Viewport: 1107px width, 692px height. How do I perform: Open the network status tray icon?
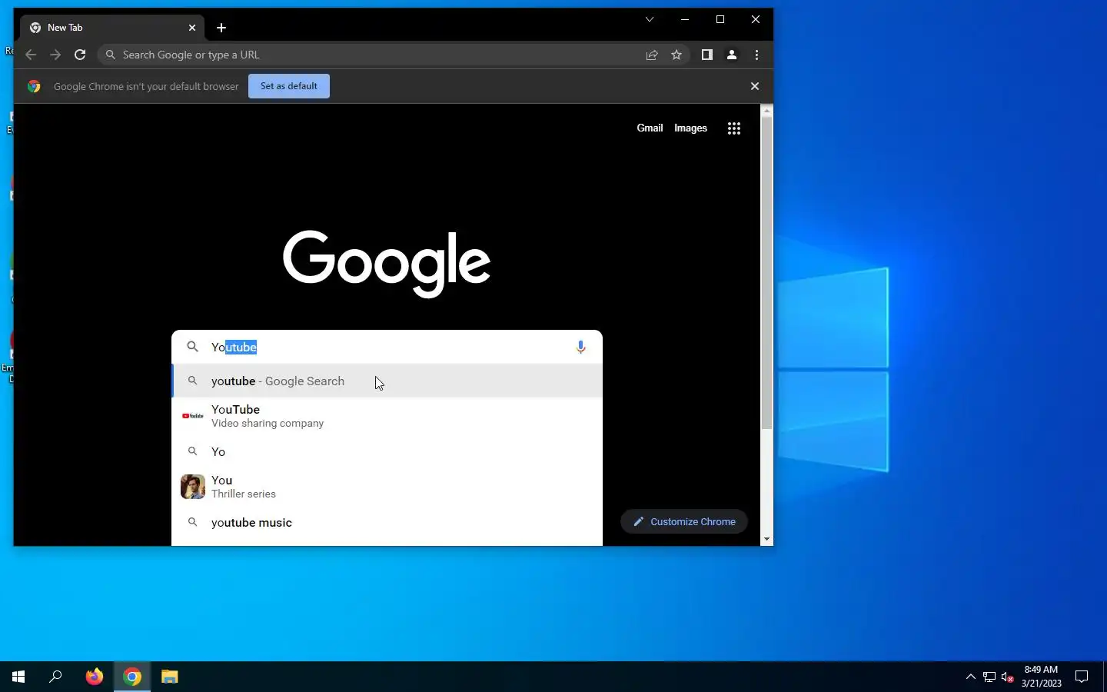989,677
